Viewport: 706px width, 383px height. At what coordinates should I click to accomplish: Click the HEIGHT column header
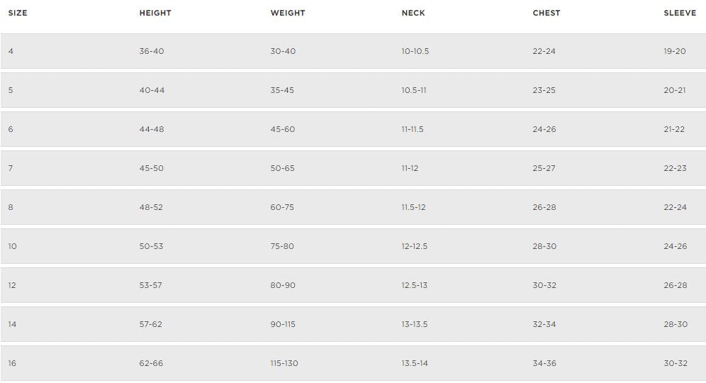(x=155, y=13)
